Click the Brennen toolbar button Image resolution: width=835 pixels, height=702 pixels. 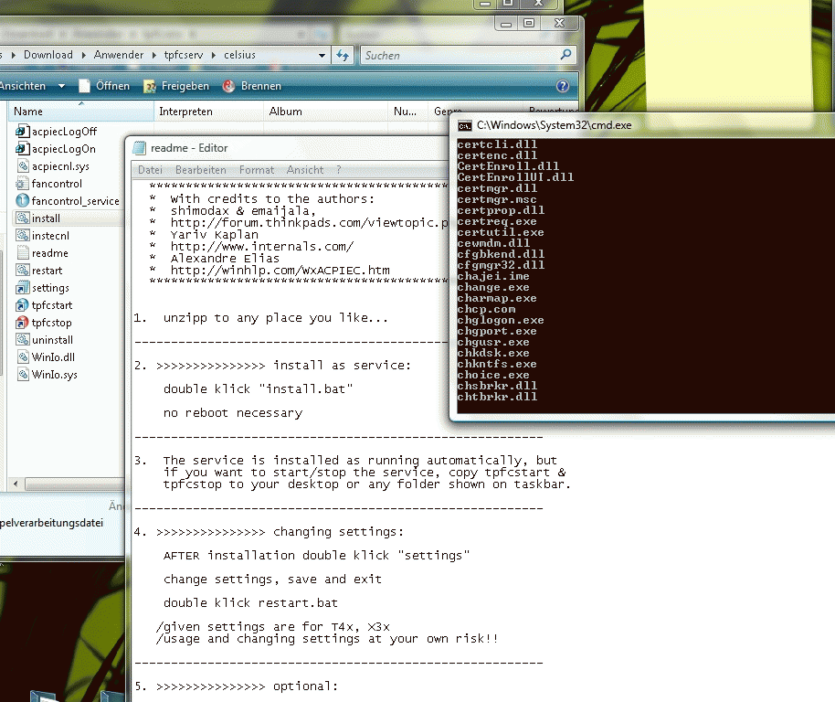pyautogui.click(x=252, y=86)
